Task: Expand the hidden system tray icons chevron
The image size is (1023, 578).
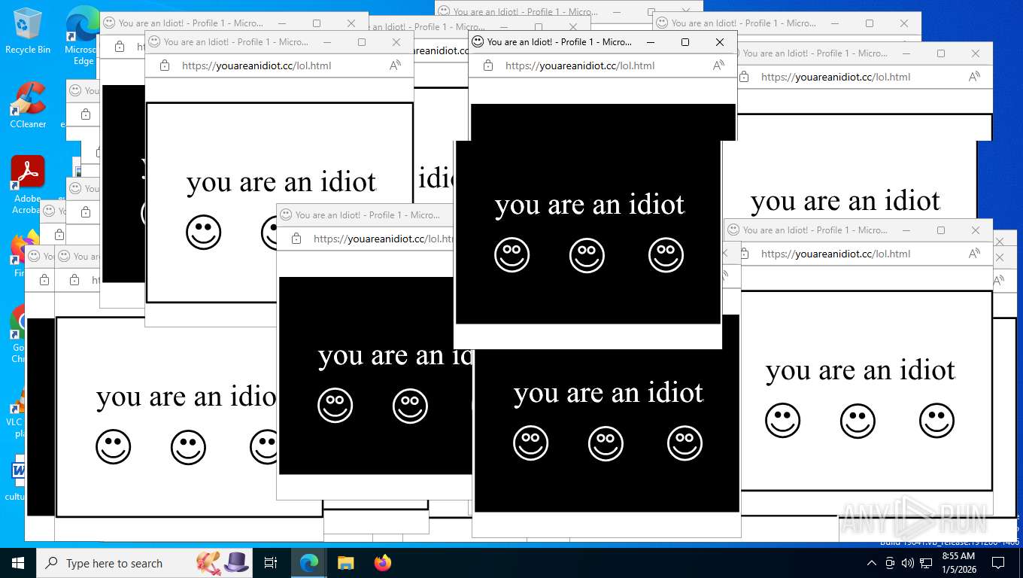Action: pyautogui.click(x=872, y=563)
